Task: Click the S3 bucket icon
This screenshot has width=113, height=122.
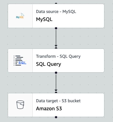Action: 20,105
